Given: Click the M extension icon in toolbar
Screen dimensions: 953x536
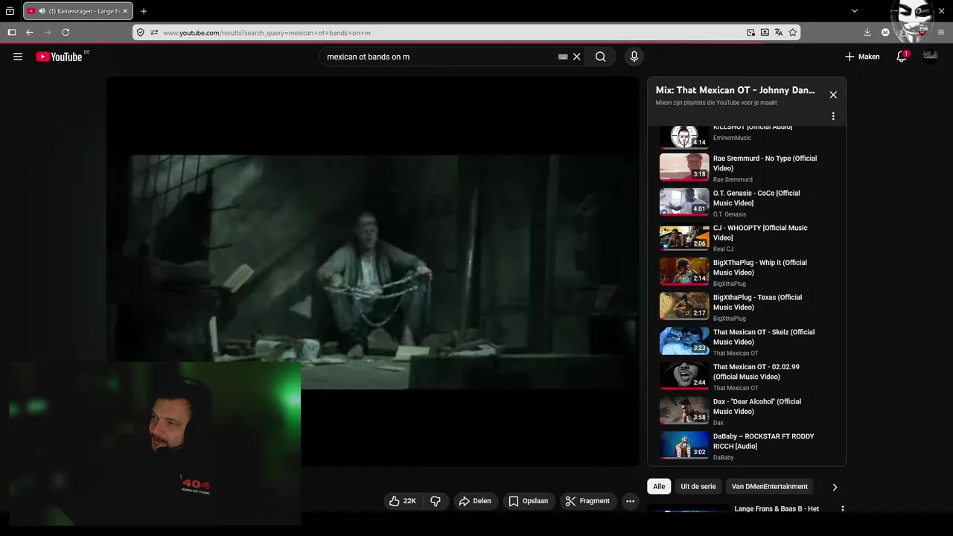Looking at the screenshot, I should click(885, 33).
